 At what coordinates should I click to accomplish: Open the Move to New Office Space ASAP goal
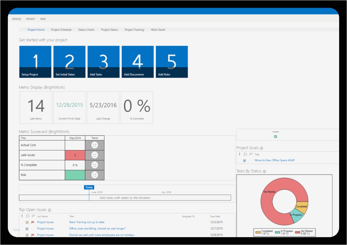pyautogui.click(x=274, y=160)
